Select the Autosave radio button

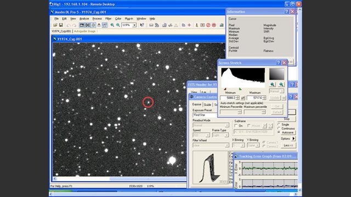pyautogui.click(x=279, y=132)
